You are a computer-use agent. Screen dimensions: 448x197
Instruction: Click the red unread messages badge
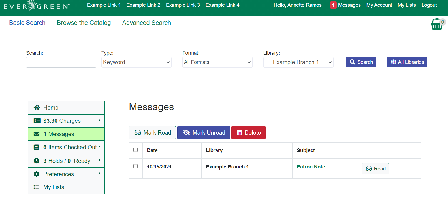333,5
